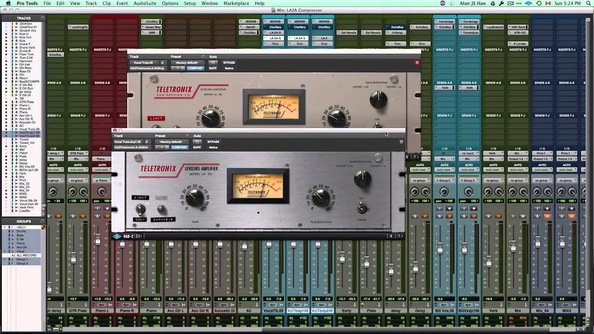594x334 pixels.
Task: Click red target icon on LA-2A Gray window
Action: (x=417, y=63)
